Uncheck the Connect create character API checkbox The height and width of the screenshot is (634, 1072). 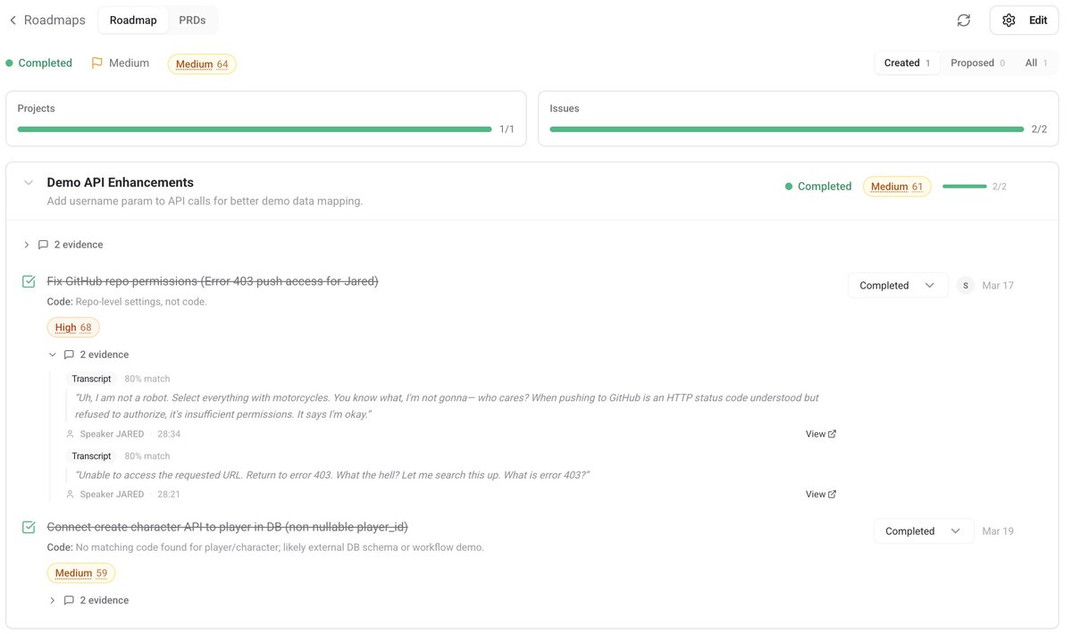click(x=29, y=528)
